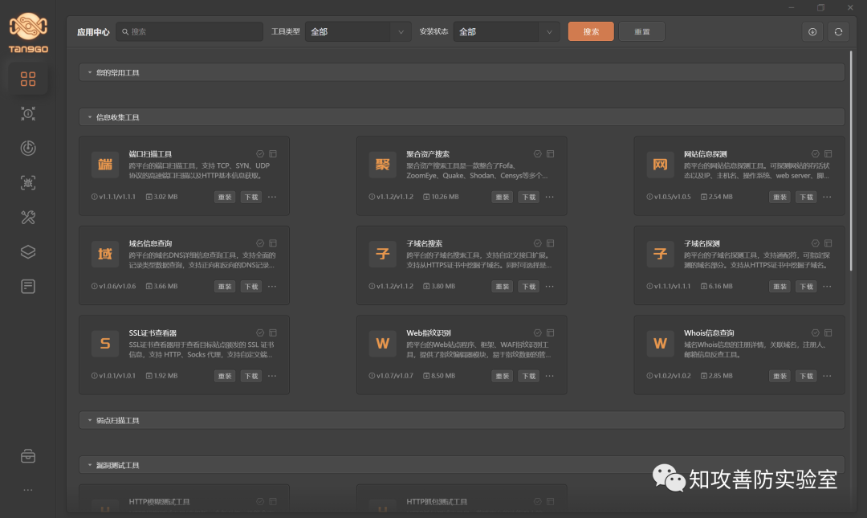Click the layers stack icon in sidebar
The image size is (867, 518).
tap(27, 252)
